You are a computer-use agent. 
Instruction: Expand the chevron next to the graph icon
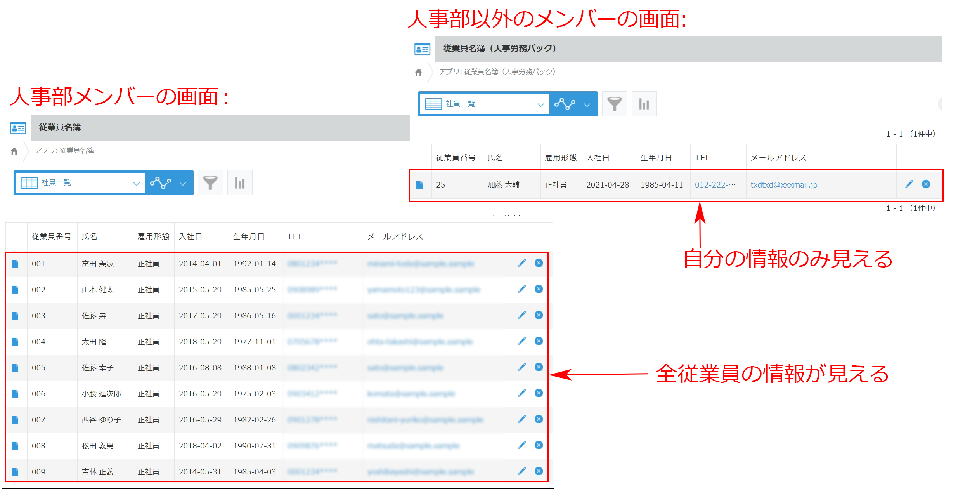click(182, 182)
